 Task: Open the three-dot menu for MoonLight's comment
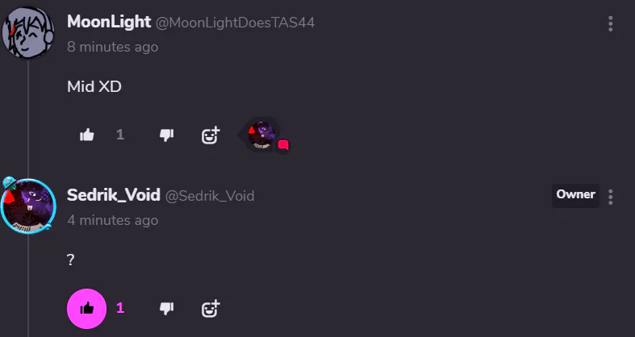tap(610, 24)
